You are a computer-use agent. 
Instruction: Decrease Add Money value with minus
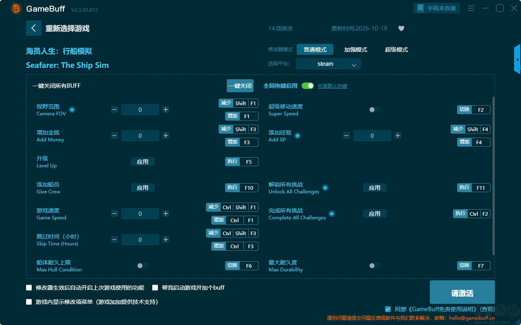click(x=114, y=136)
